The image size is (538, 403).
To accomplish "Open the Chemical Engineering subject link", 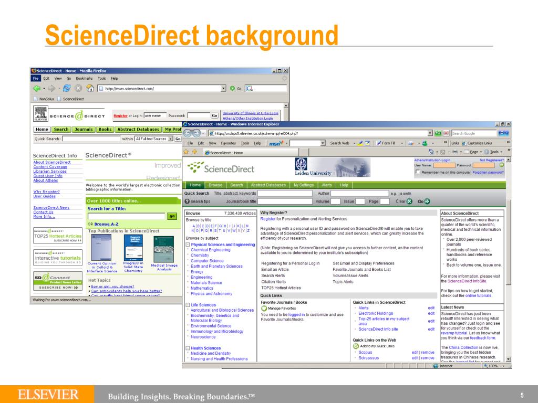I will (x=210, y=250).
